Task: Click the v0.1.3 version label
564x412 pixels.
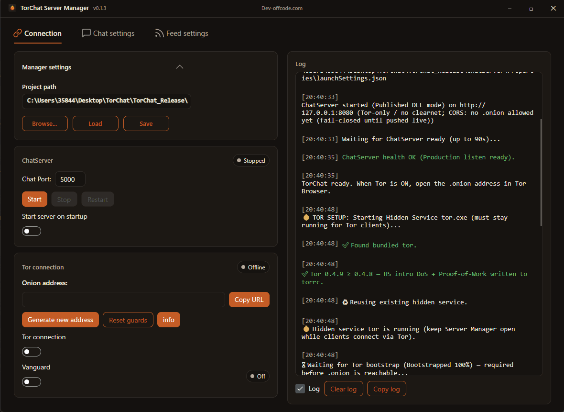Action: (x=99, y=8)
